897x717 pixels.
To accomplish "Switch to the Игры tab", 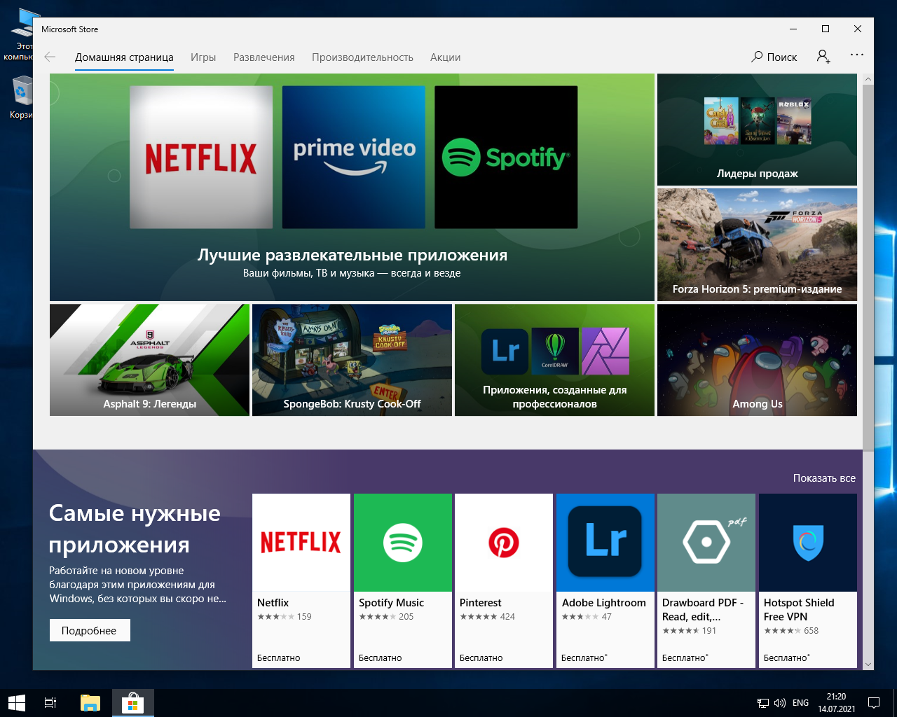I will pyautogui.click(x=203, y=57).
